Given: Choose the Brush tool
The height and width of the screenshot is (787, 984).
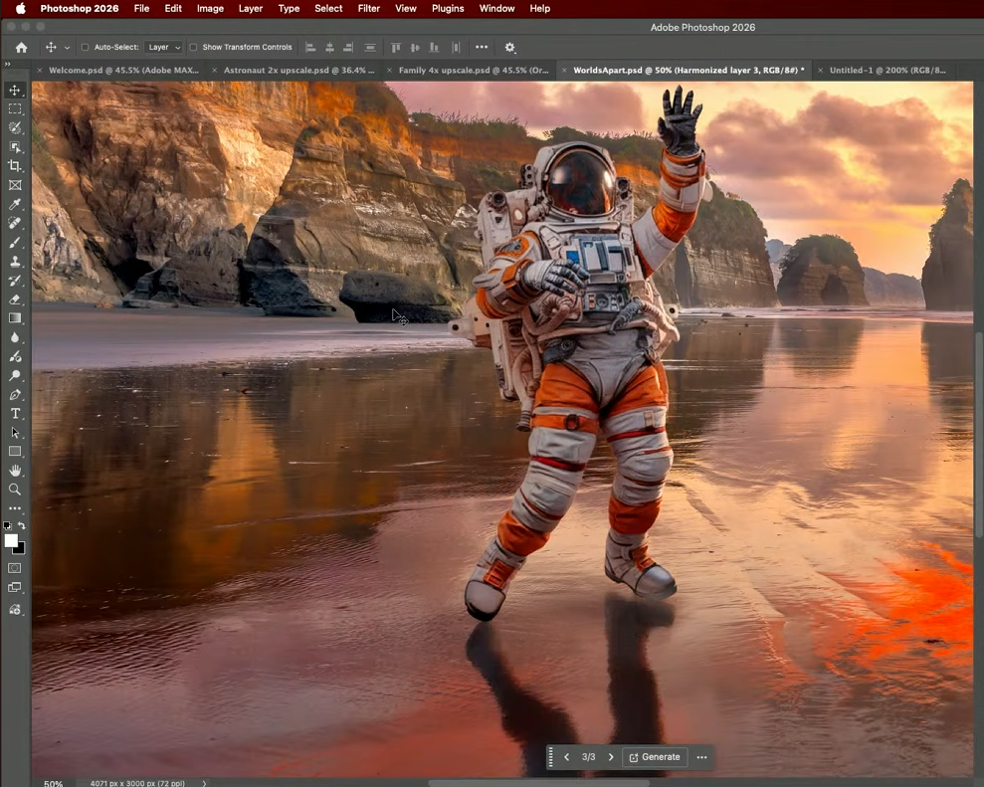Looking at the screenshot, I should [15, 243].
